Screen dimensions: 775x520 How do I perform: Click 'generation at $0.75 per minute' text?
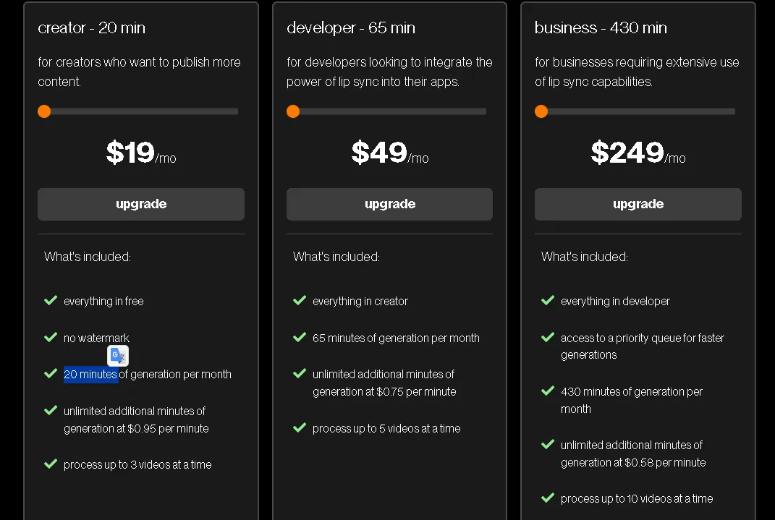(384, 392)
